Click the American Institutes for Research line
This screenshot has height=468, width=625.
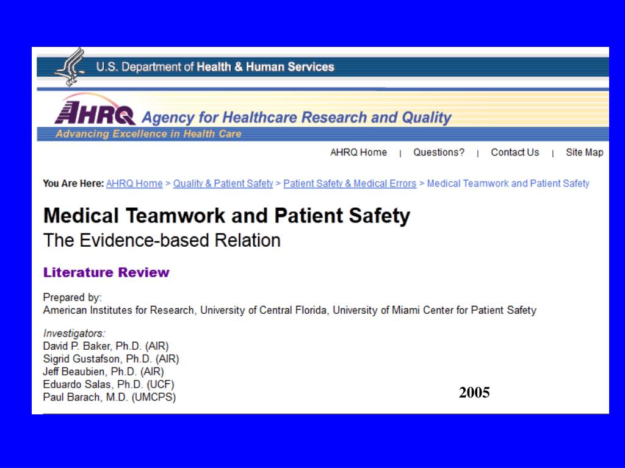tap(290, 310)
